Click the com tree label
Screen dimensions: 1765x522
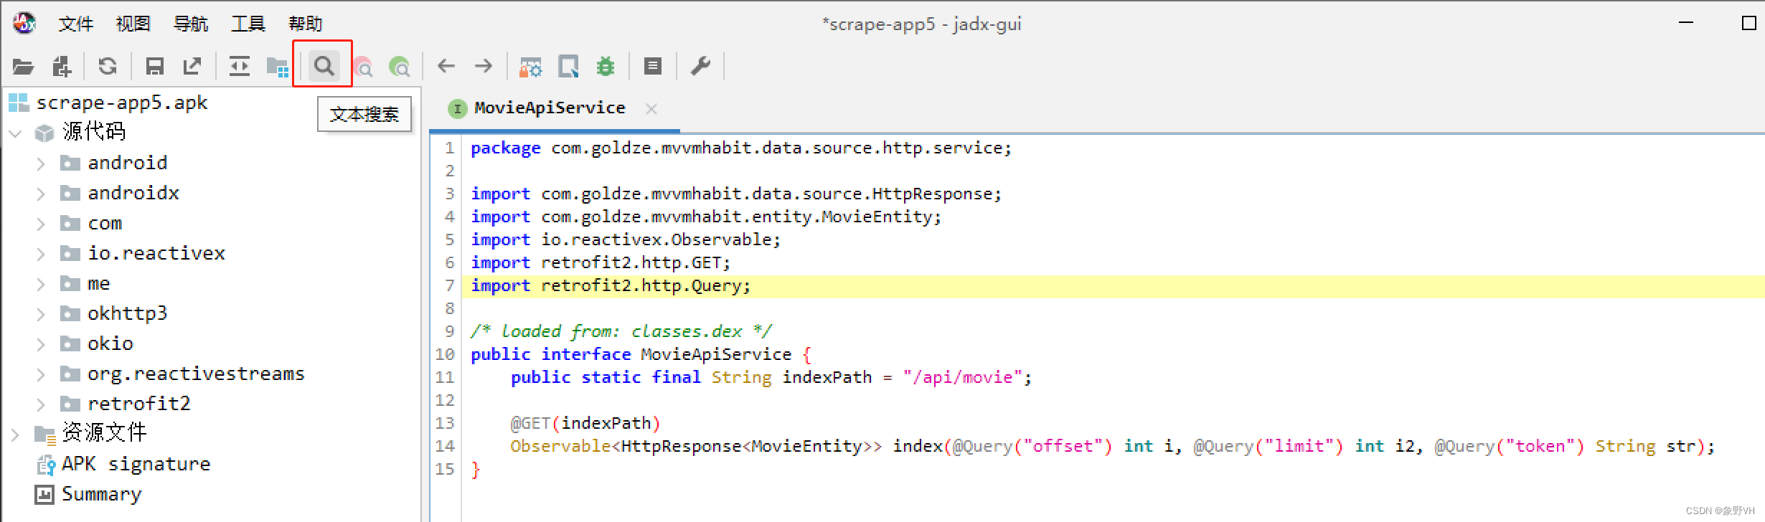[105, 224]
